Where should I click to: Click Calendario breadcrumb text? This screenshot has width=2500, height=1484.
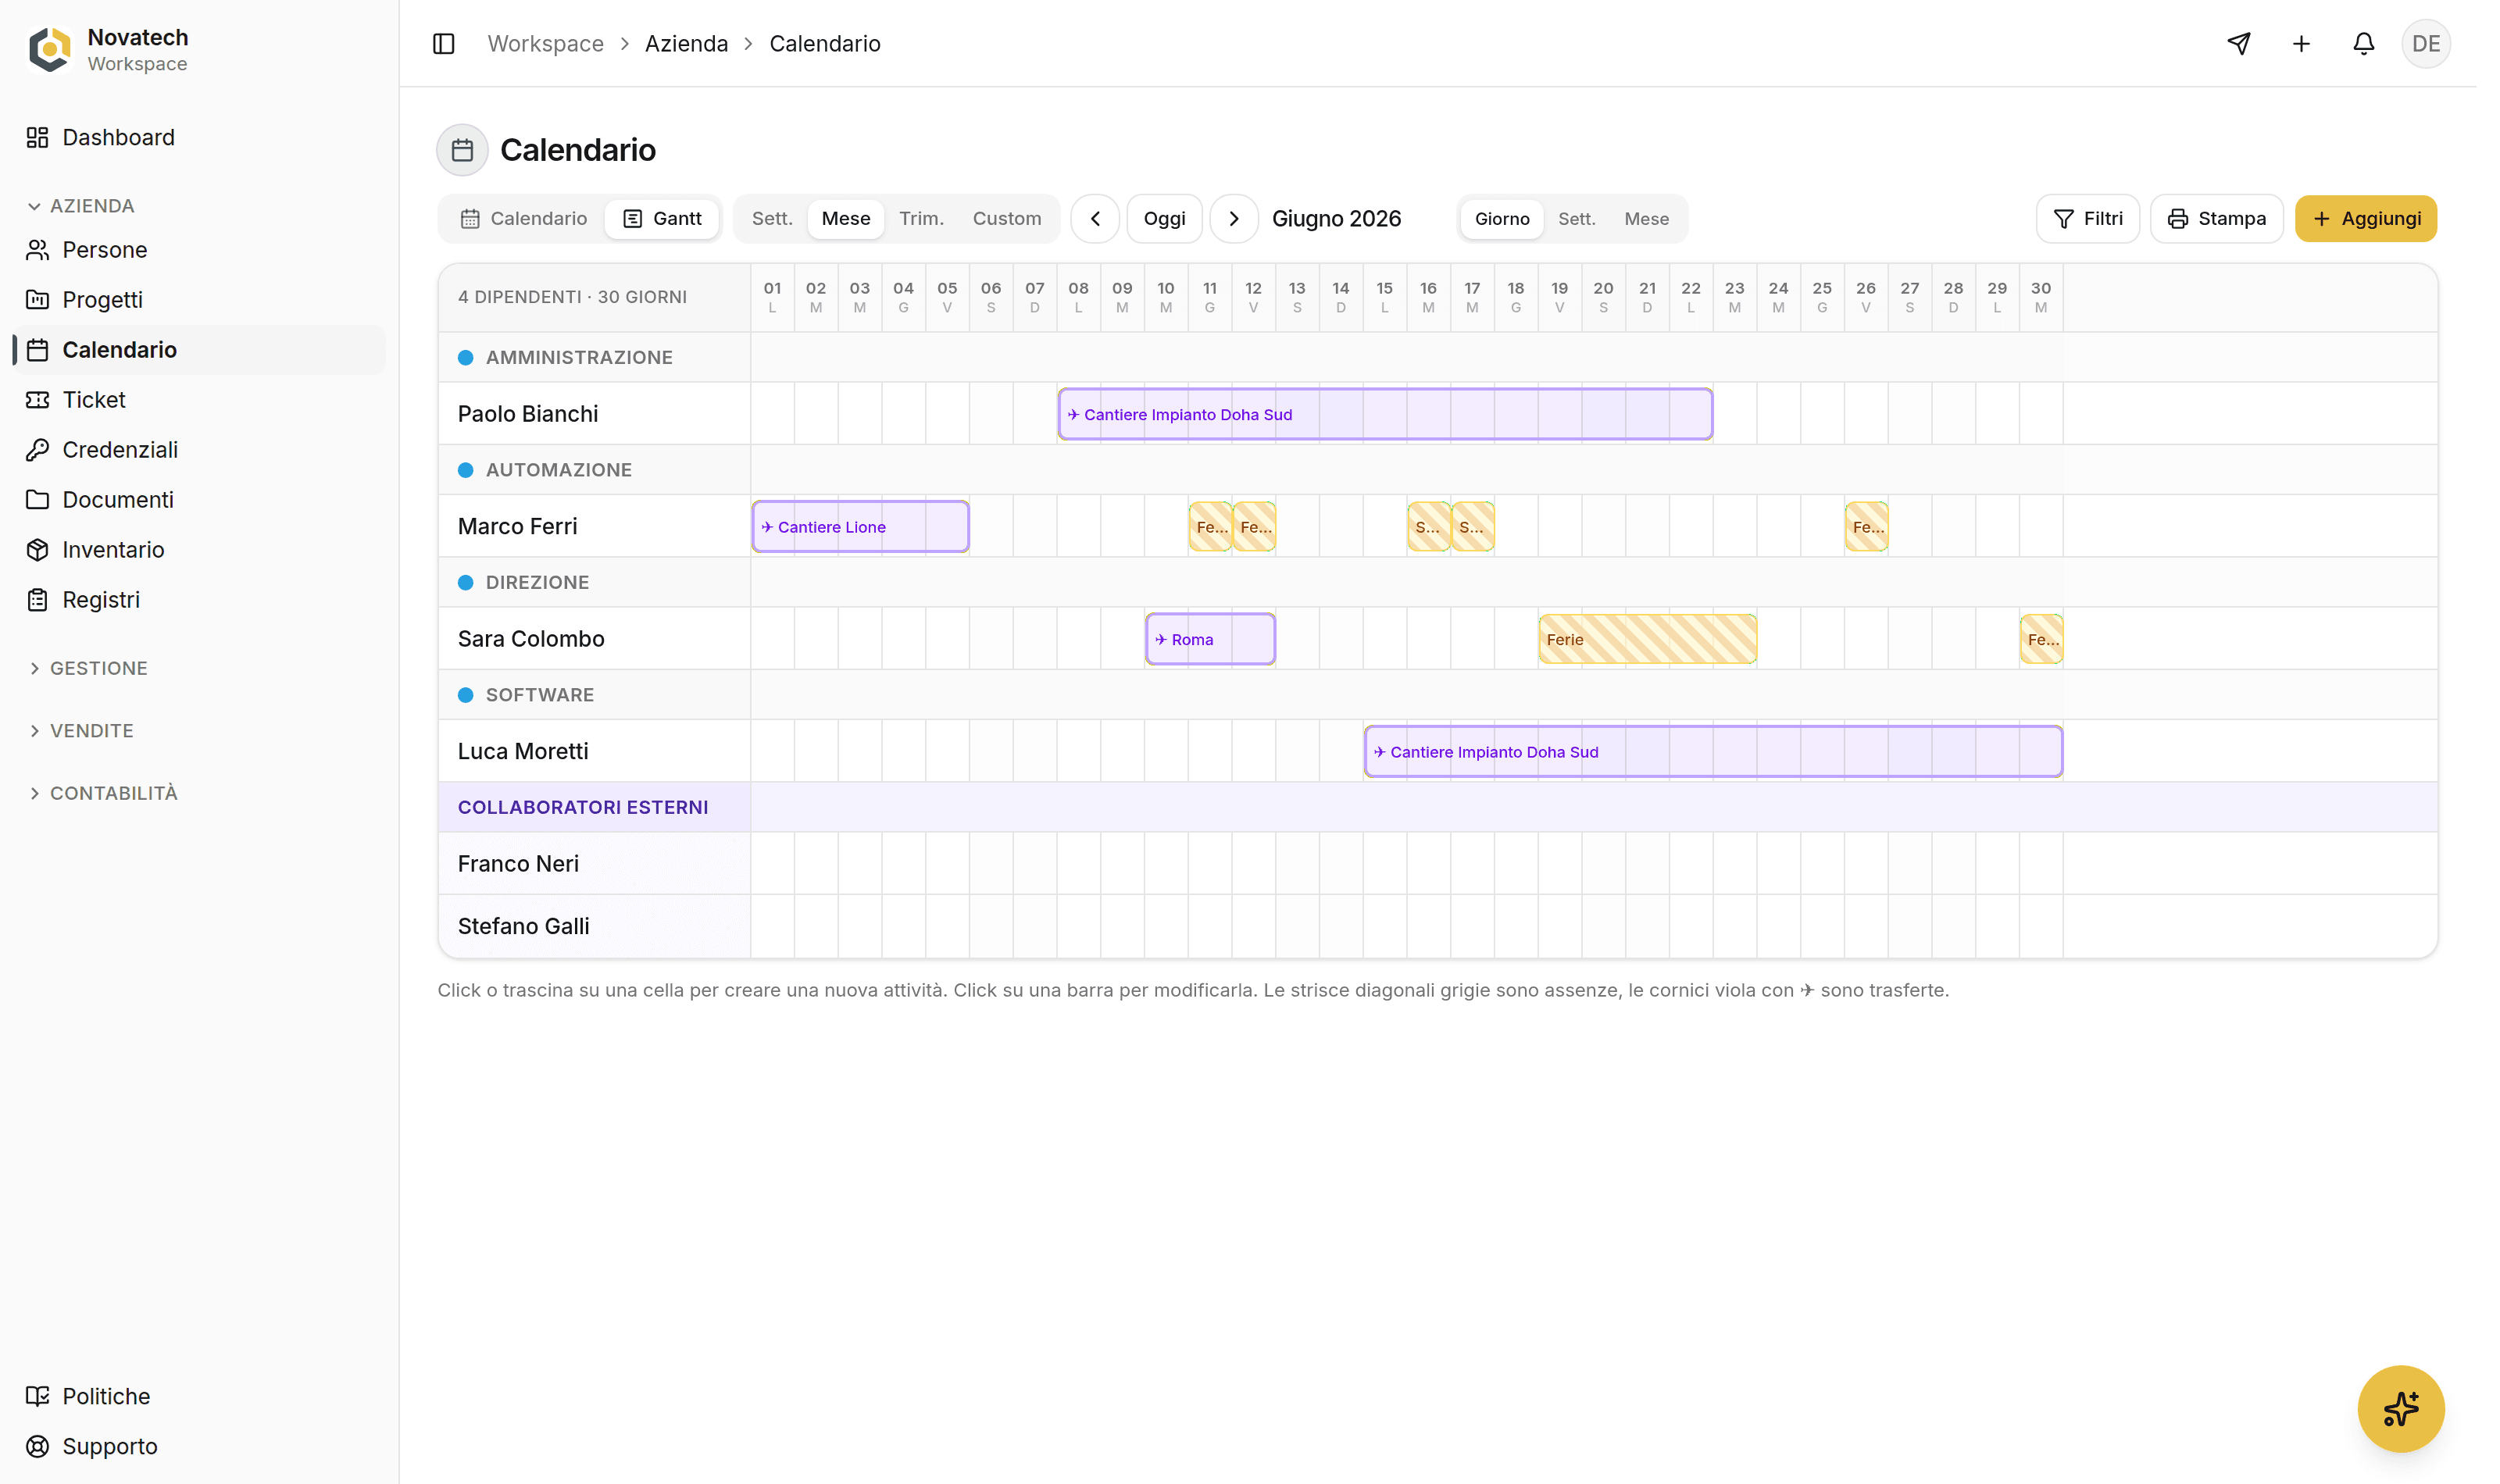825,44
